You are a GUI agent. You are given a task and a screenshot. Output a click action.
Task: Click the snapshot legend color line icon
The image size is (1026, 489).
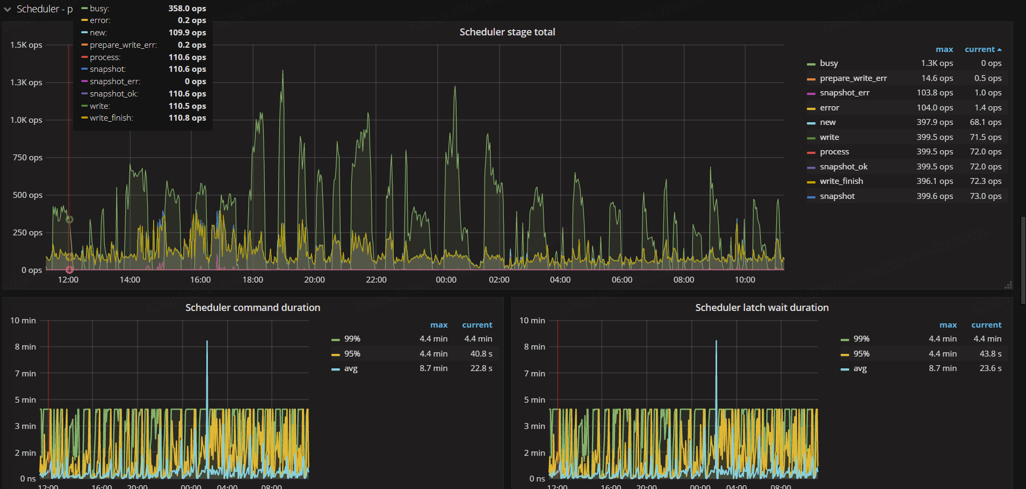point(811,197)
